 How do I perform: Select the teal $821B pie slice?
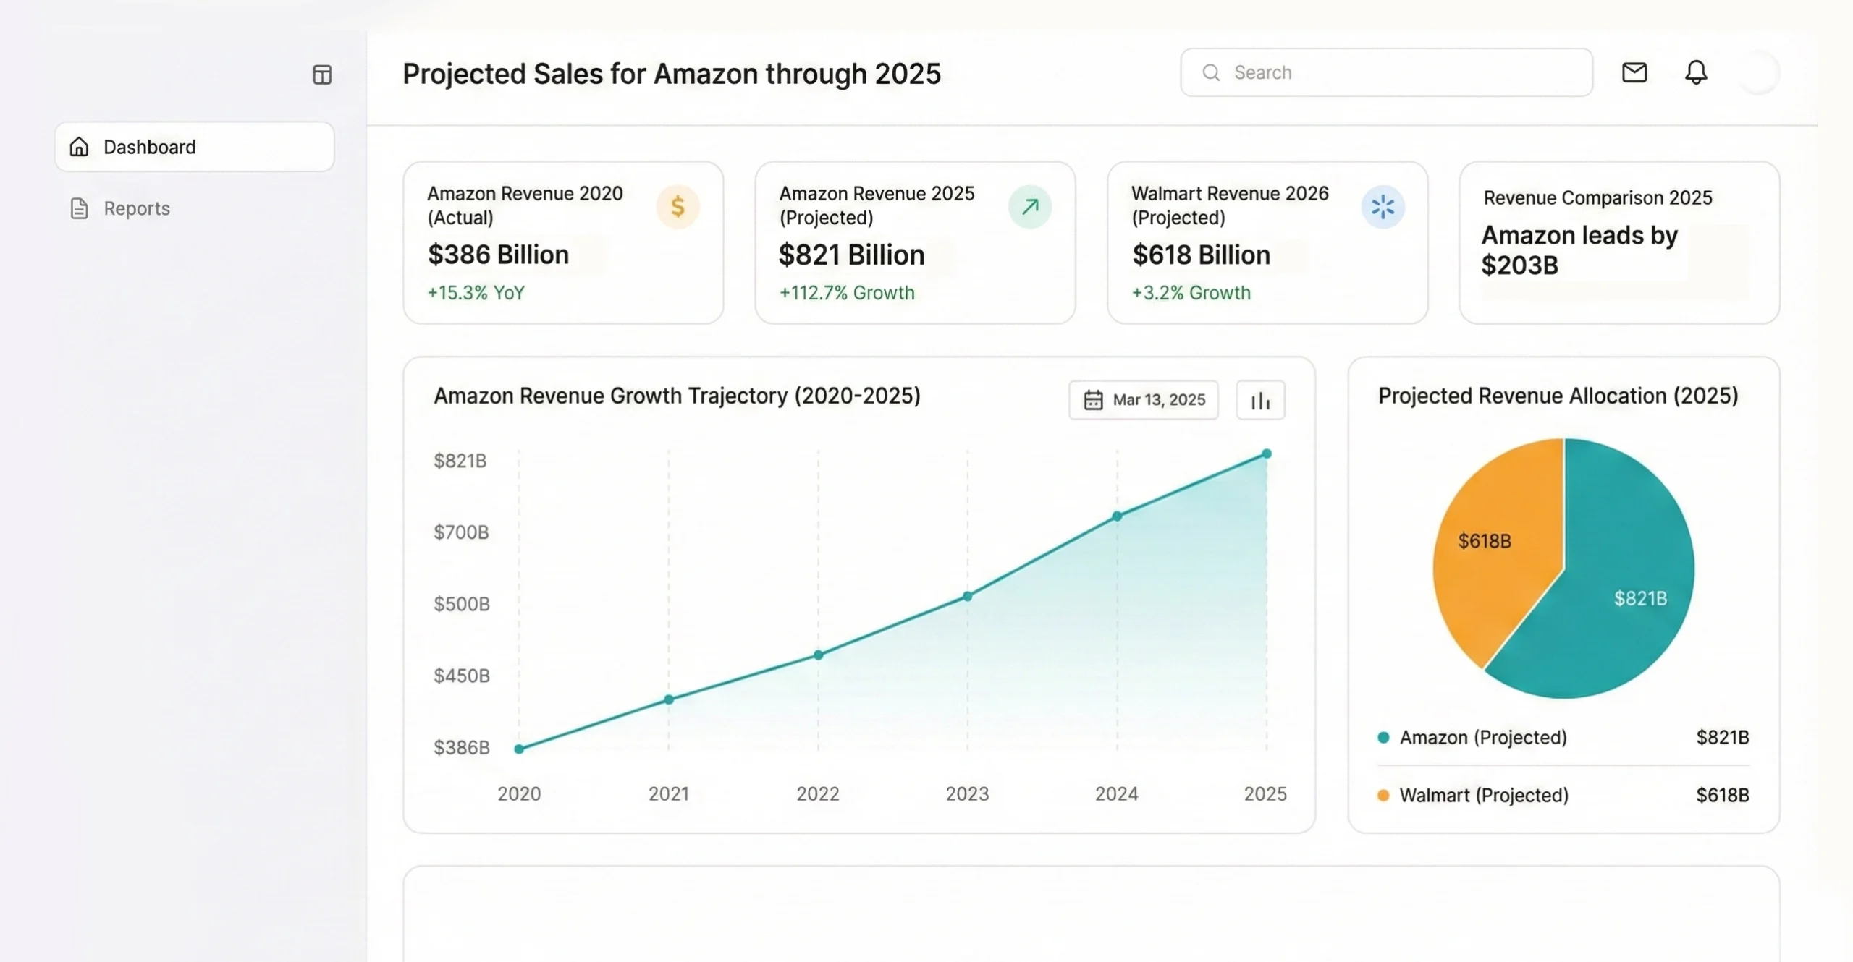[x=1641, y=597]
